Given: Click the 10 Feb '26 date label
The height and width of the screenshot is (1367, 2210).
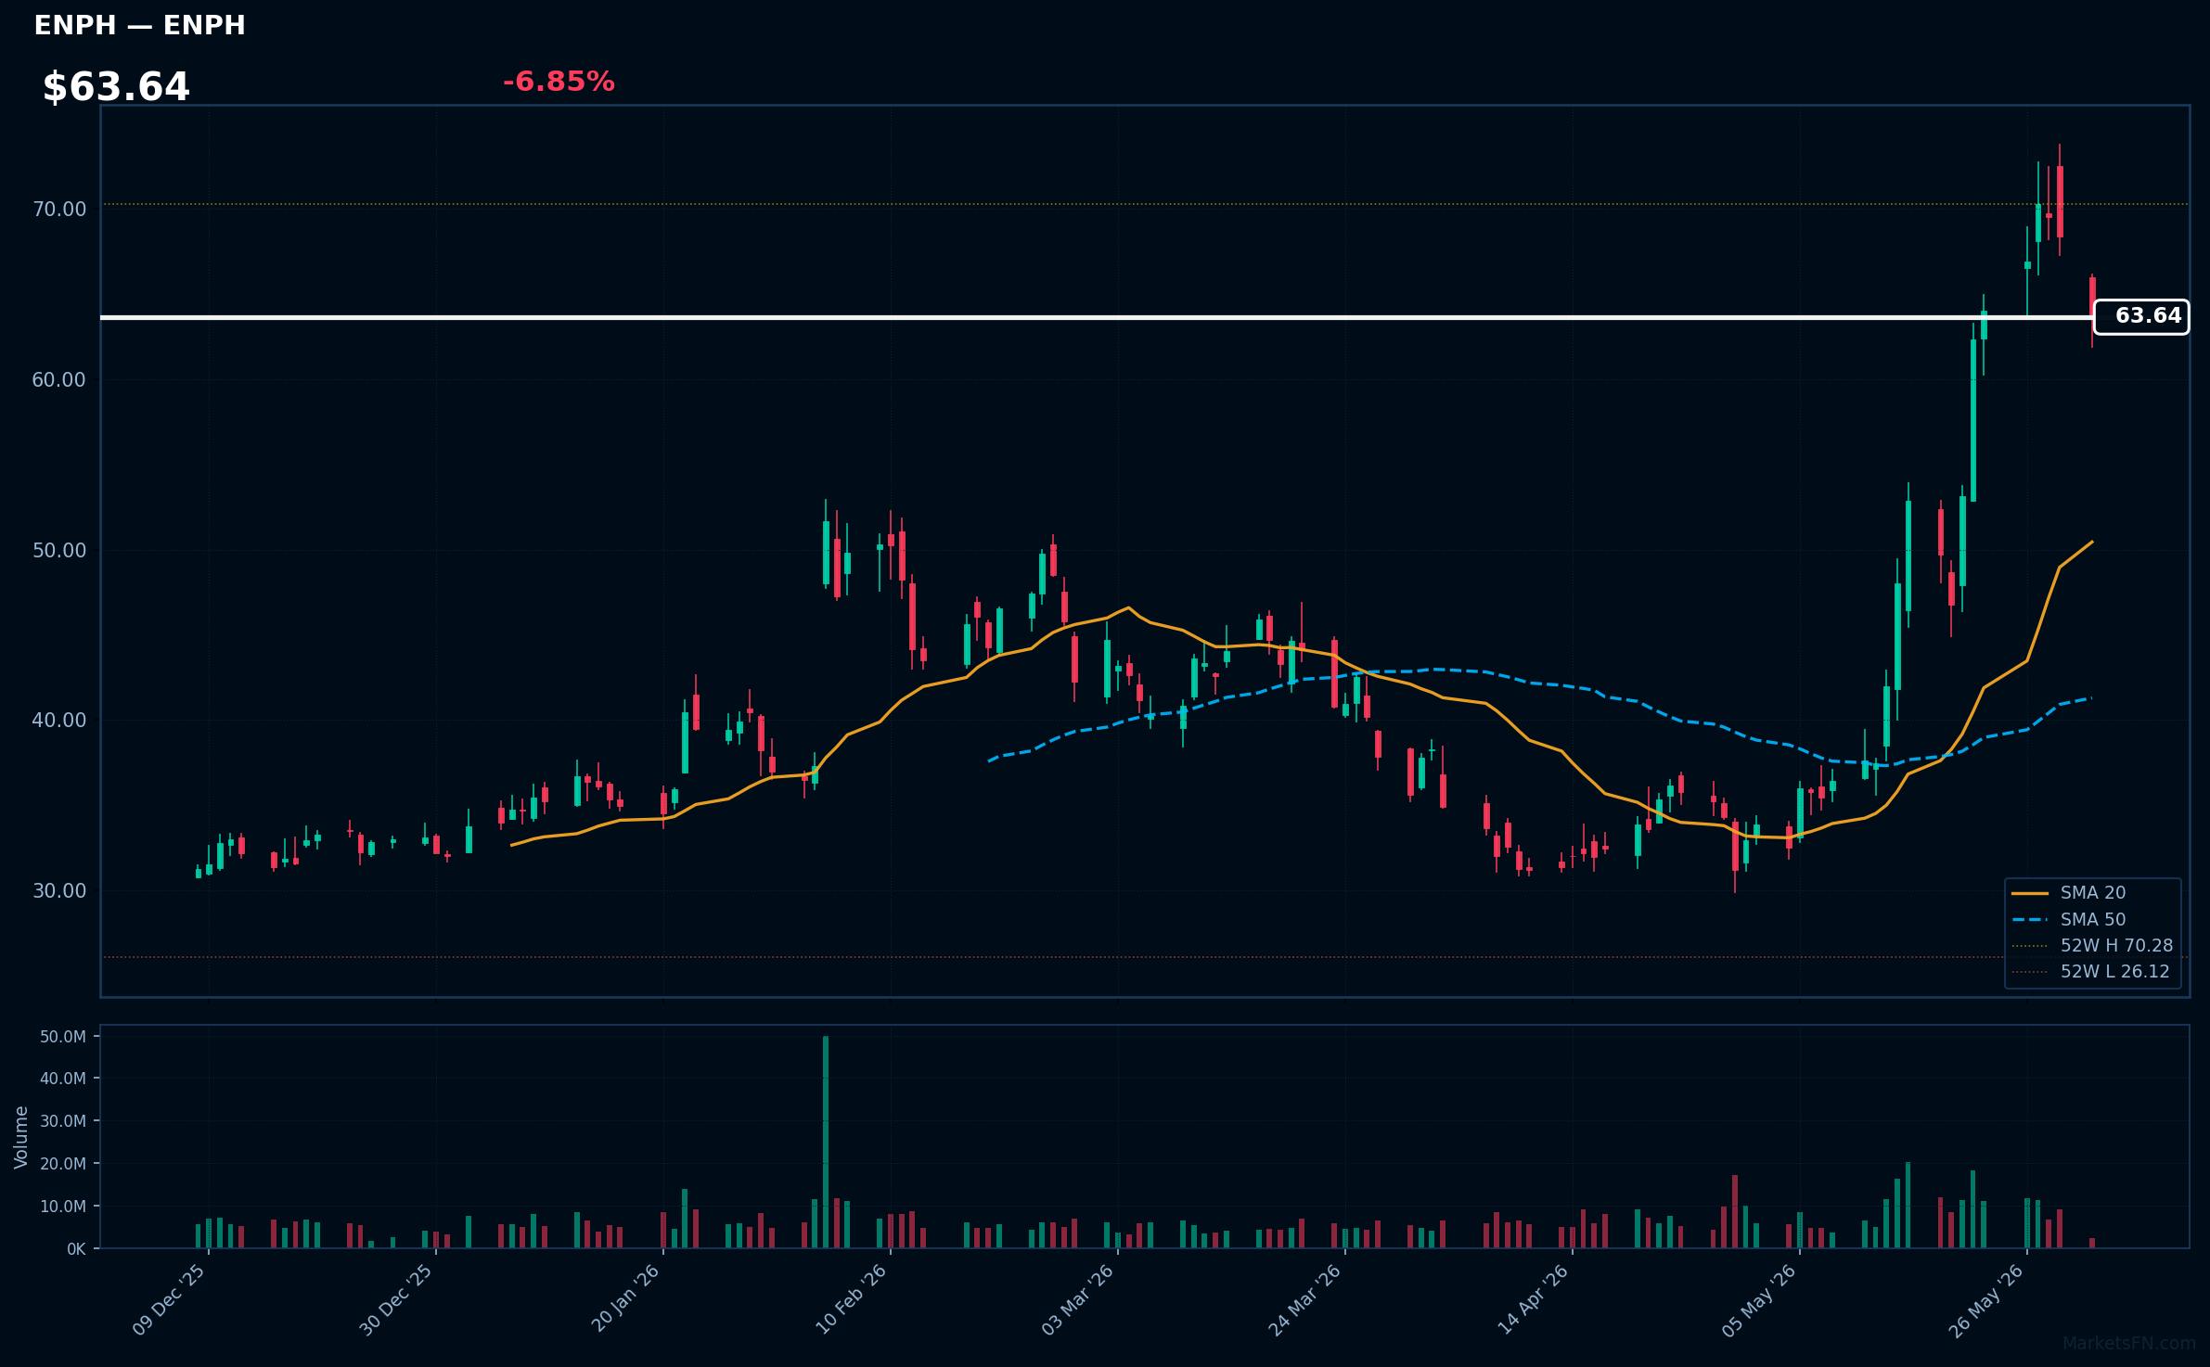Looking at the screenshot, I should 852,1299.
